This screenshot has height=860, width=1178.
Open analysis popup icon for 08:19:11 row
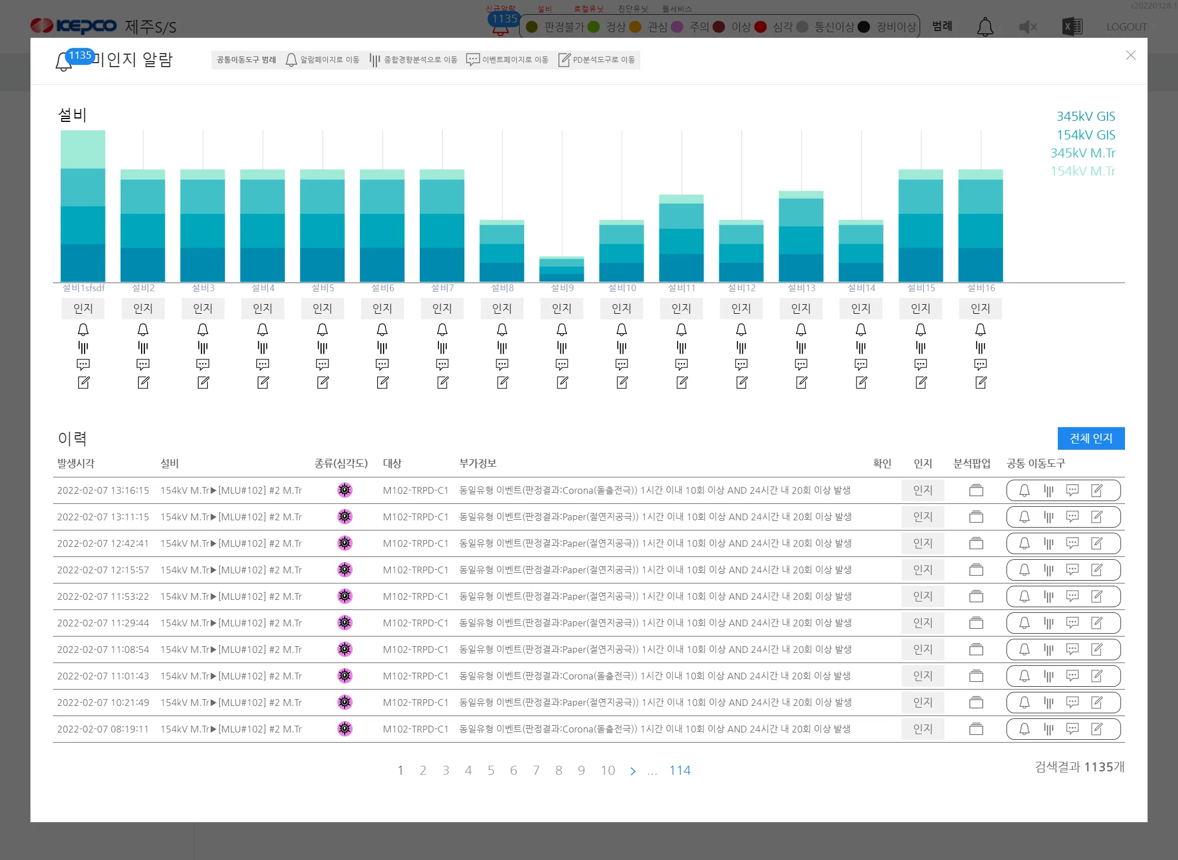point(976,729)
